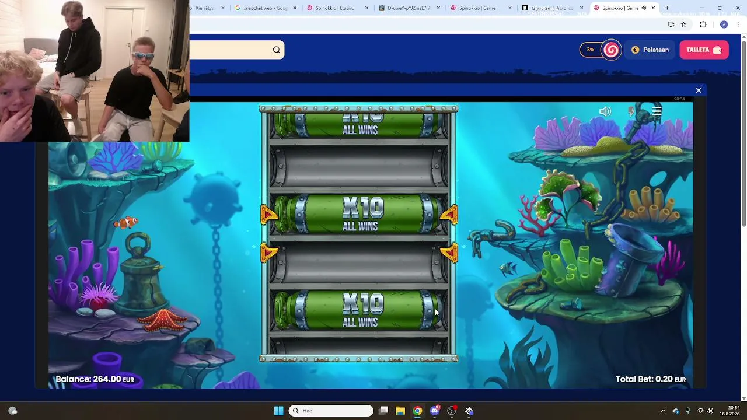Open File Explorer from the taskbar
This screenshot has width=747, height=420.
[400, 411]
